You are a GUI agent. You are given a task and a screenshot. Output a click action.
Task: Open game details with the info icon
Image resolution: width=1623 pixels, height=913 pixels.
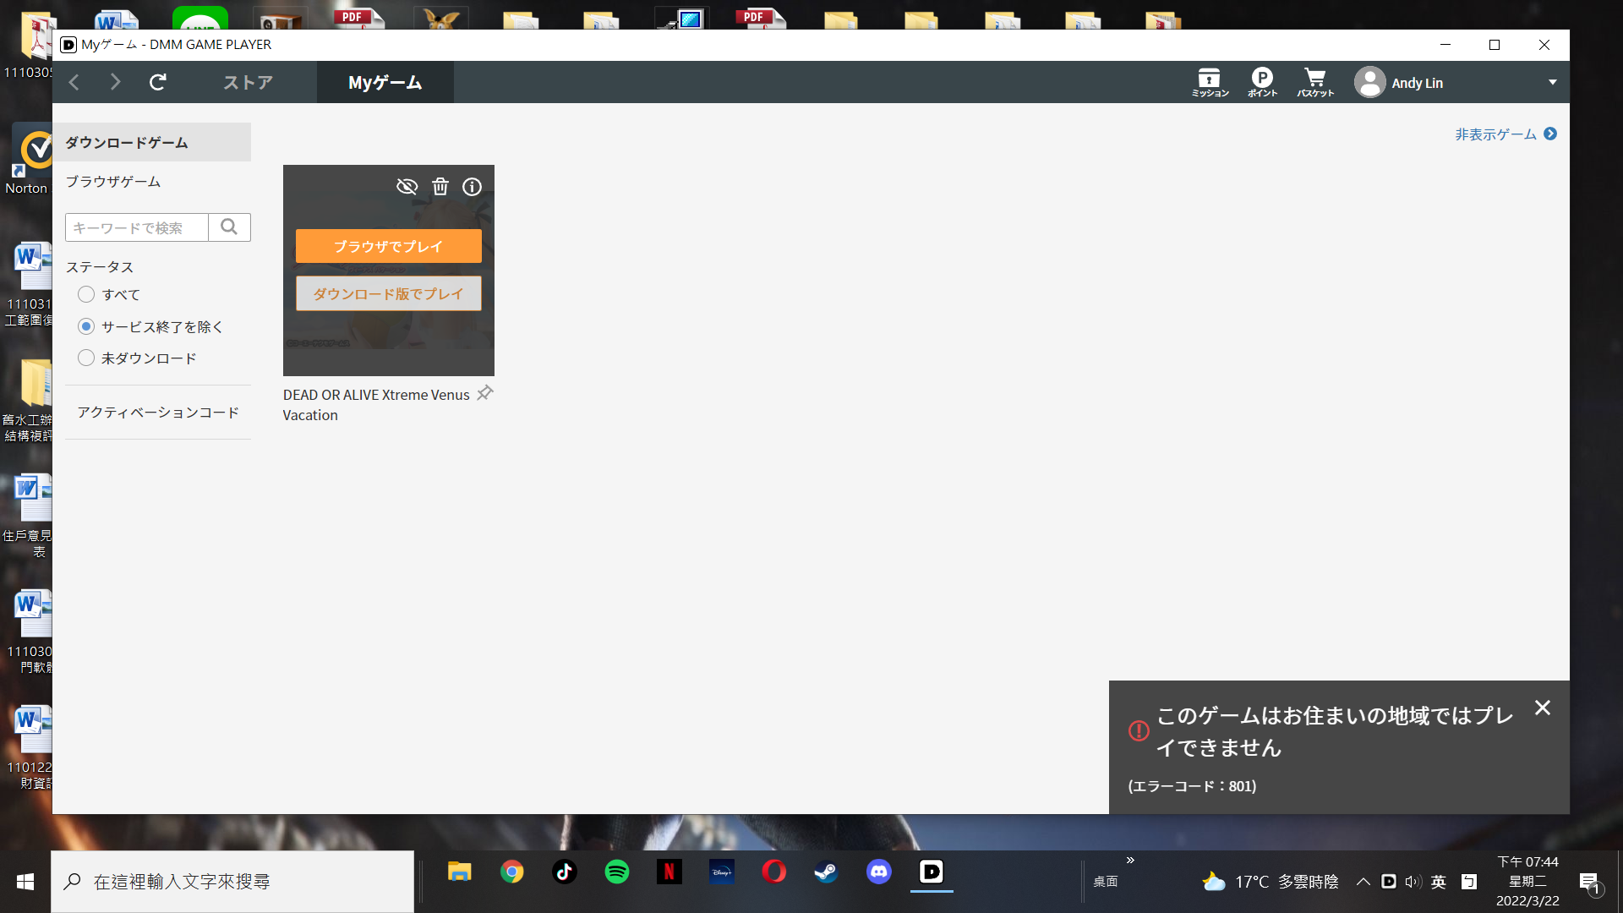pyautogui.click(x=472, y=186)
